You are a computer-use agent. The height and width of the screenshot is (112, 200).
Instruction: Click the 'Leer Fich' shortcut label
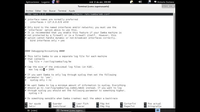(82, 104)
